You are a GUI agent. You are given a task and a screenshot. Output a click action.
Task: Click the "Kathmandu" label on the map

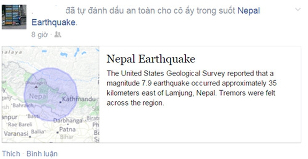[79, 99]
